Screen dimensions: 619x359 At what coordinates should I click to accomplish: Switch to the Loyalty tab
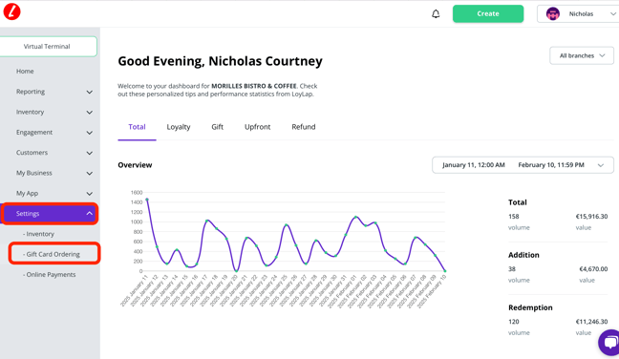click(x=179, y=127)
